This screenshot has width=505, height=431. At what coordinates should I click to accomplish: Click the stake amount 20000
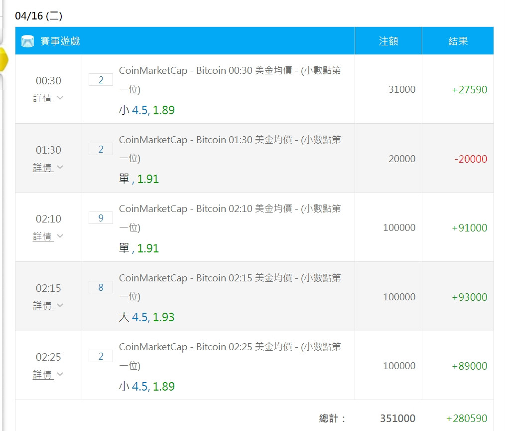[x=401, y=159]
